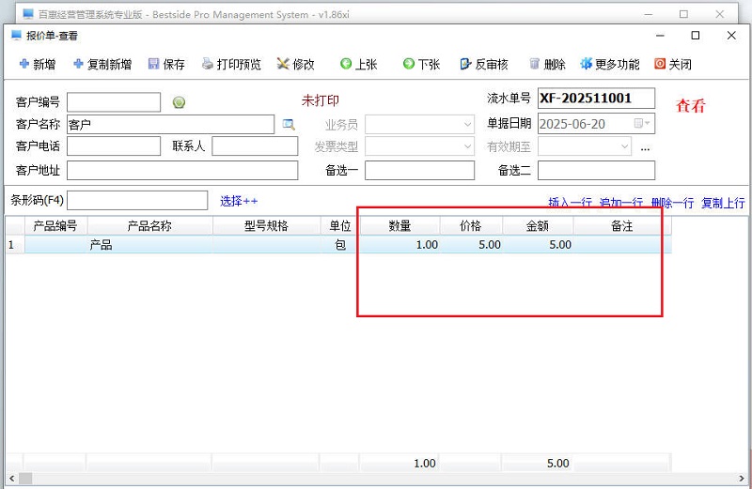The height and width of the screenshot is (489, 752).
Task: Select the 产品 cell in row 1
Action: tap(149, 245)
